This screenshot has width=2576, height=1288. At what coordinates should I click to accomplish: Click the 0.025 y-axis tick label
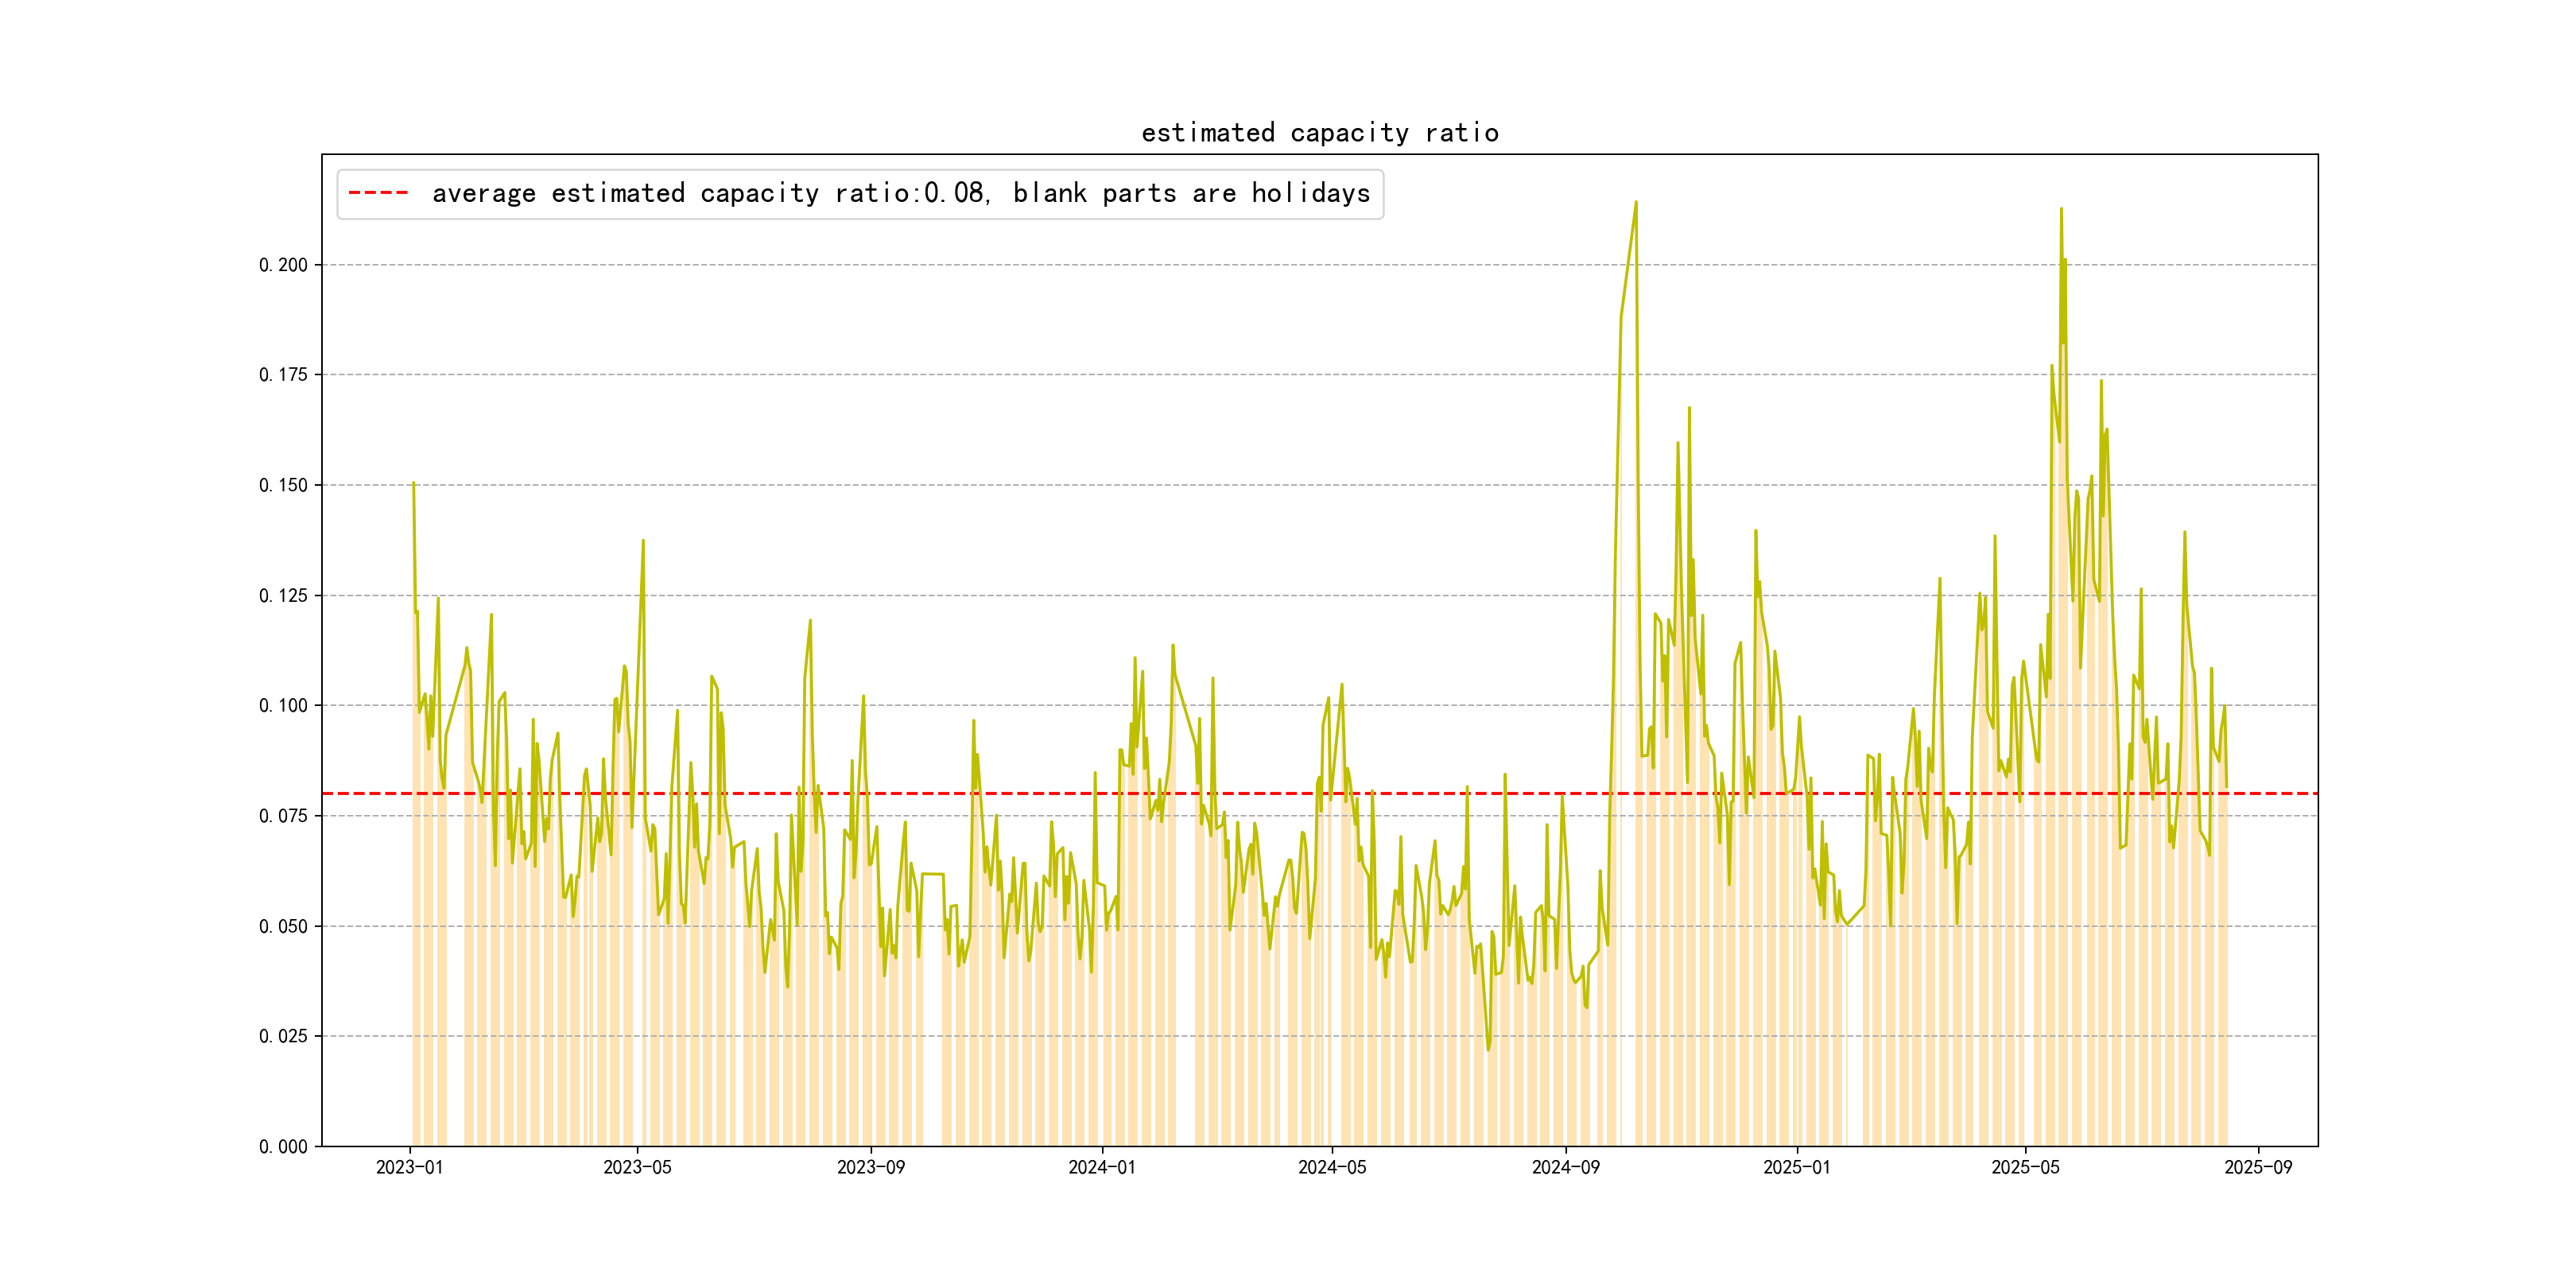tap(283, 1036)
